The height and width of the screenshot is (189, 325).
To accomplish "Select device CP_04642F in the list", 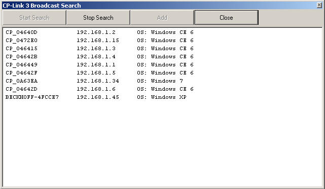I will tap(22, 73).
